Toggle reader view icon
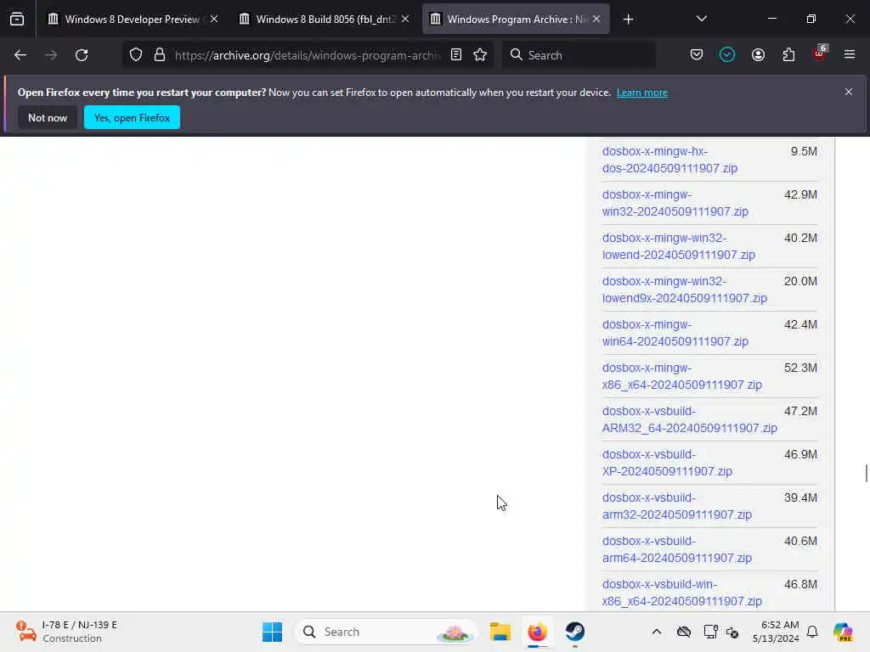 456,55
